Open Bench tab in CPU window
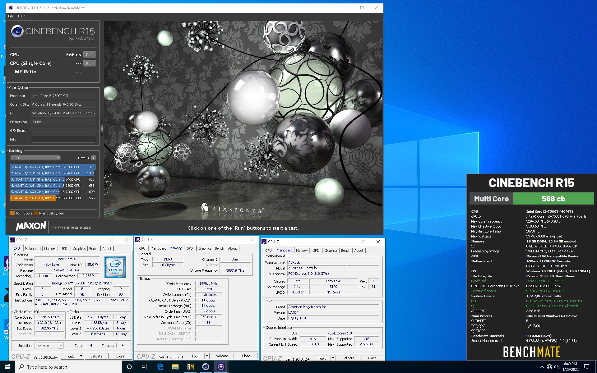The width and height of the screenshot is (597, 373). [x=94, y=249]
